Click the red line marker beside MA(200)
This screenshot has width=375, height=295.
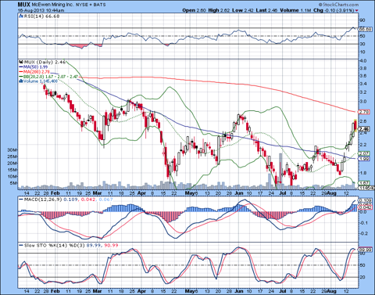point(21,72)
